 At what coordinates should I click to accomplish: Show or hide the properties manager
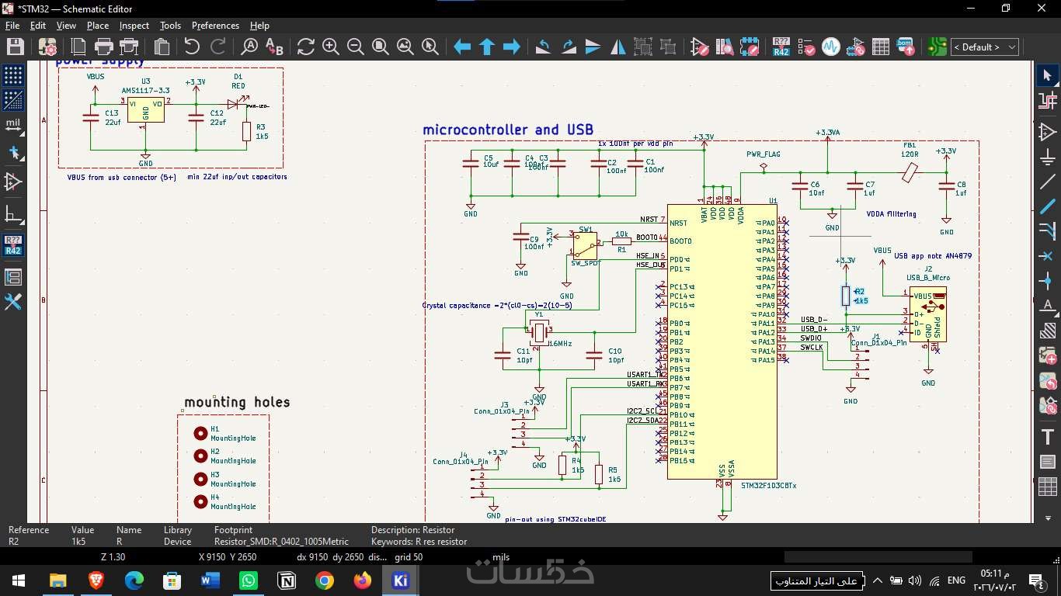pyautogui.click(x=13, y=302)
